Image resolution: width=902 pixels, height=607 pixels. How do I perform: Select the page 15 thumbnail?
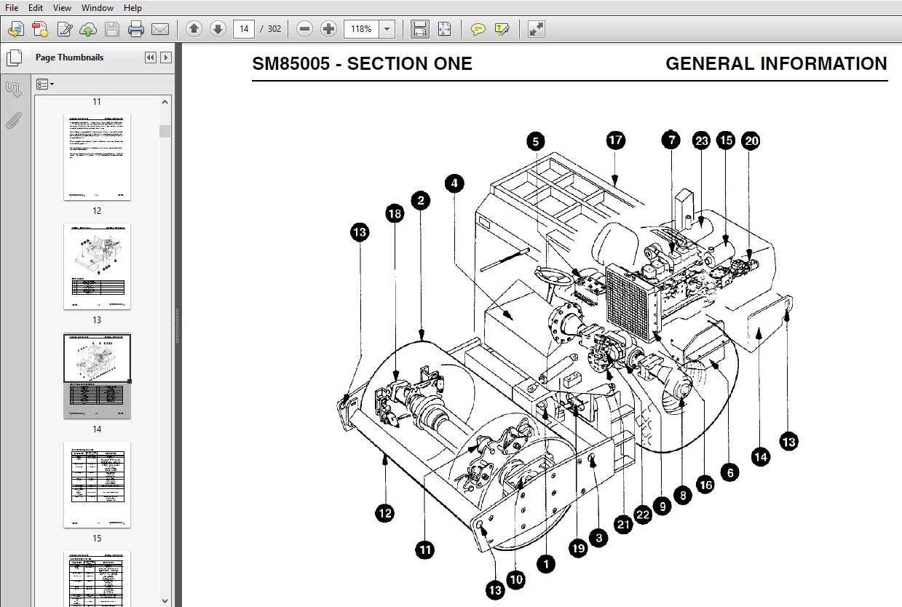pyautogui.click(x=97, y=485)
